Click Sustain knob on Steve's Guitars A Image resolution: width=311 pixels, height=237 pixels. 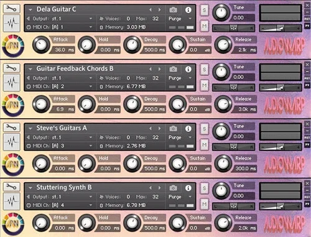(178, 164)
